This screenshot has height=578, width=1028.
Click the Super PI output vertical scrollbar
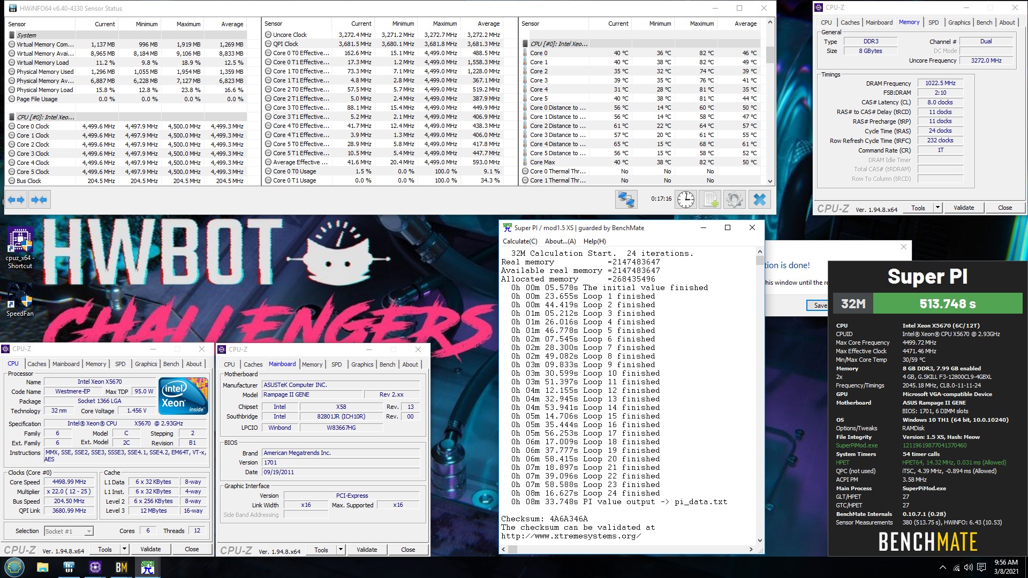(760, 396)
